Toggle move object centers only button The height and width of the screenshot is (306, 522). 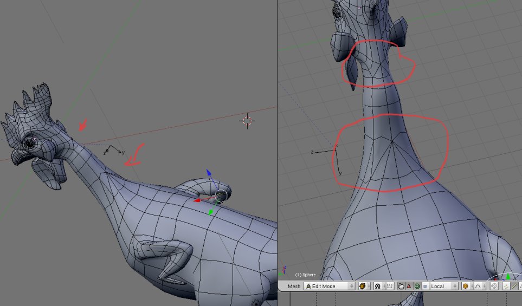390,286
